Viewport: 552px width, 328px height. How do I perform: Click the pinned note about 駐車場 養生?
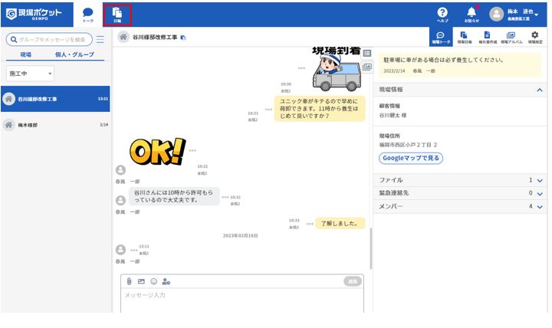click(460, 65)
